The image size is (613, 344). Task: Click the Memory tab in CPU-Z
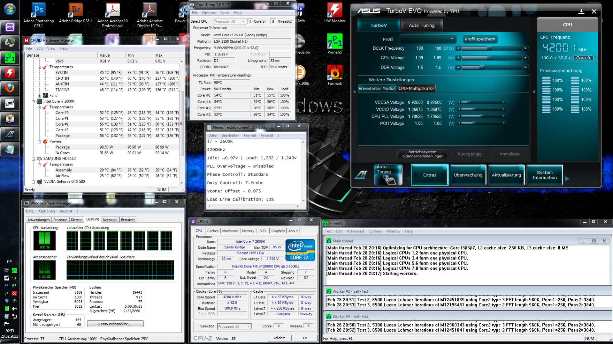coord(248,231)
